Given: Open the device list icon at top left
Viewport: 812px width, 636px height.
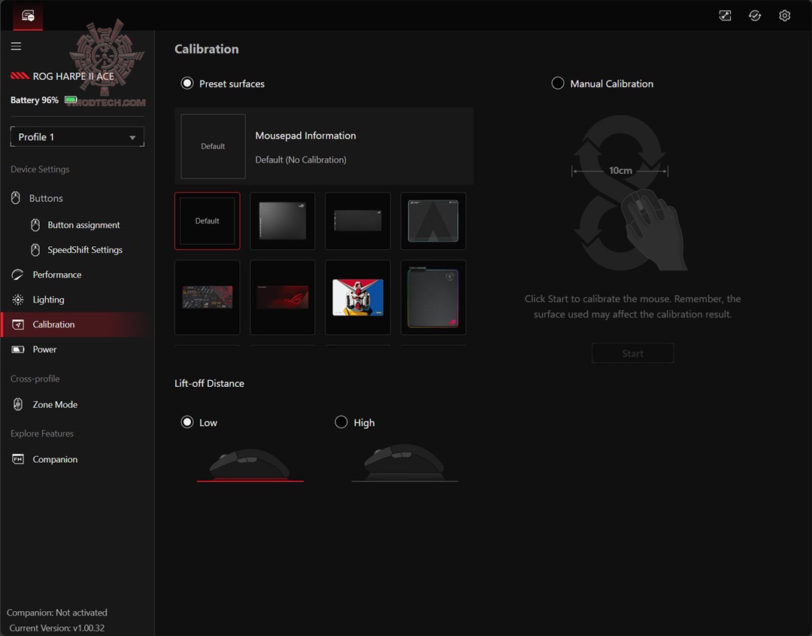Looking at the screenshot, I should point(28,16).
